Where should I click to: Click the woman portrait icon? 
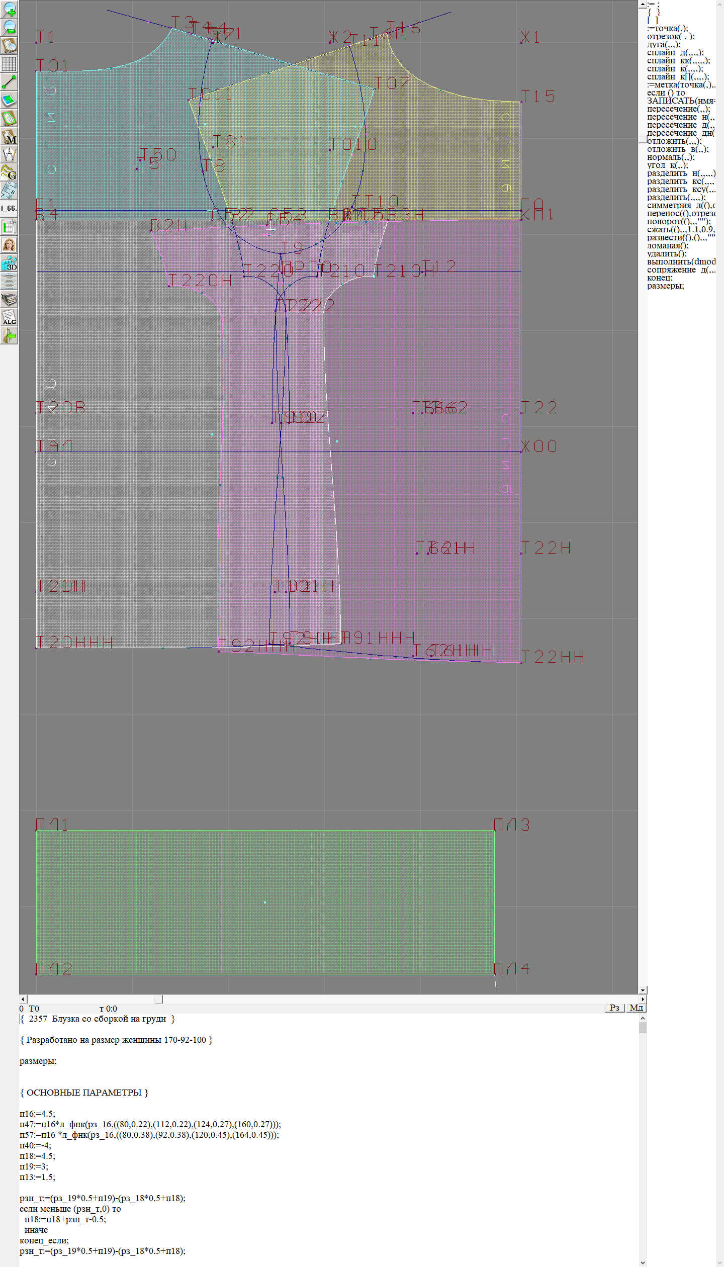(x=9, y=245)
